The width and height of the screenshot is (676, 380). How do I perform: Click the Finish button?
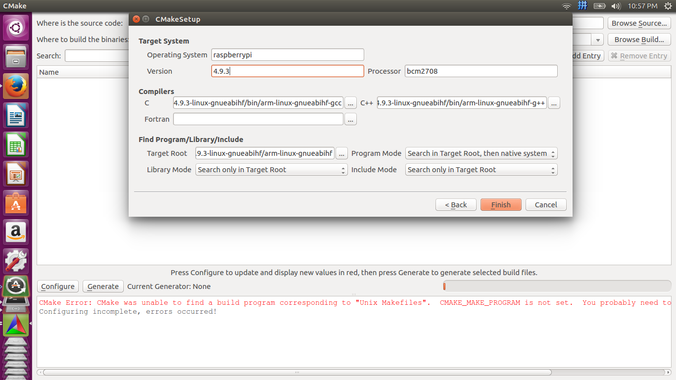coord(500,205)
